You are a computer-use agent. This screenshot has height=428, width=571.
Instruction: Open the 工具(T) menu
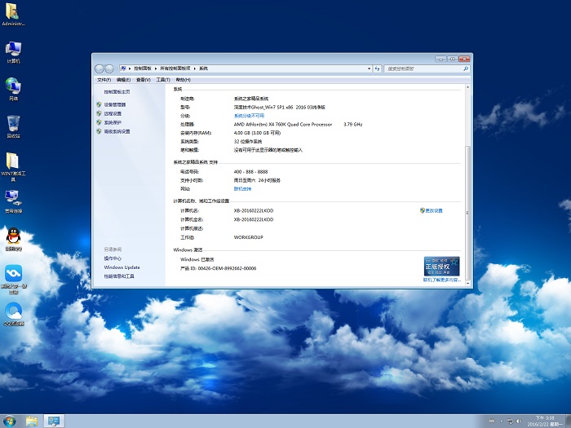coord(162,80)
